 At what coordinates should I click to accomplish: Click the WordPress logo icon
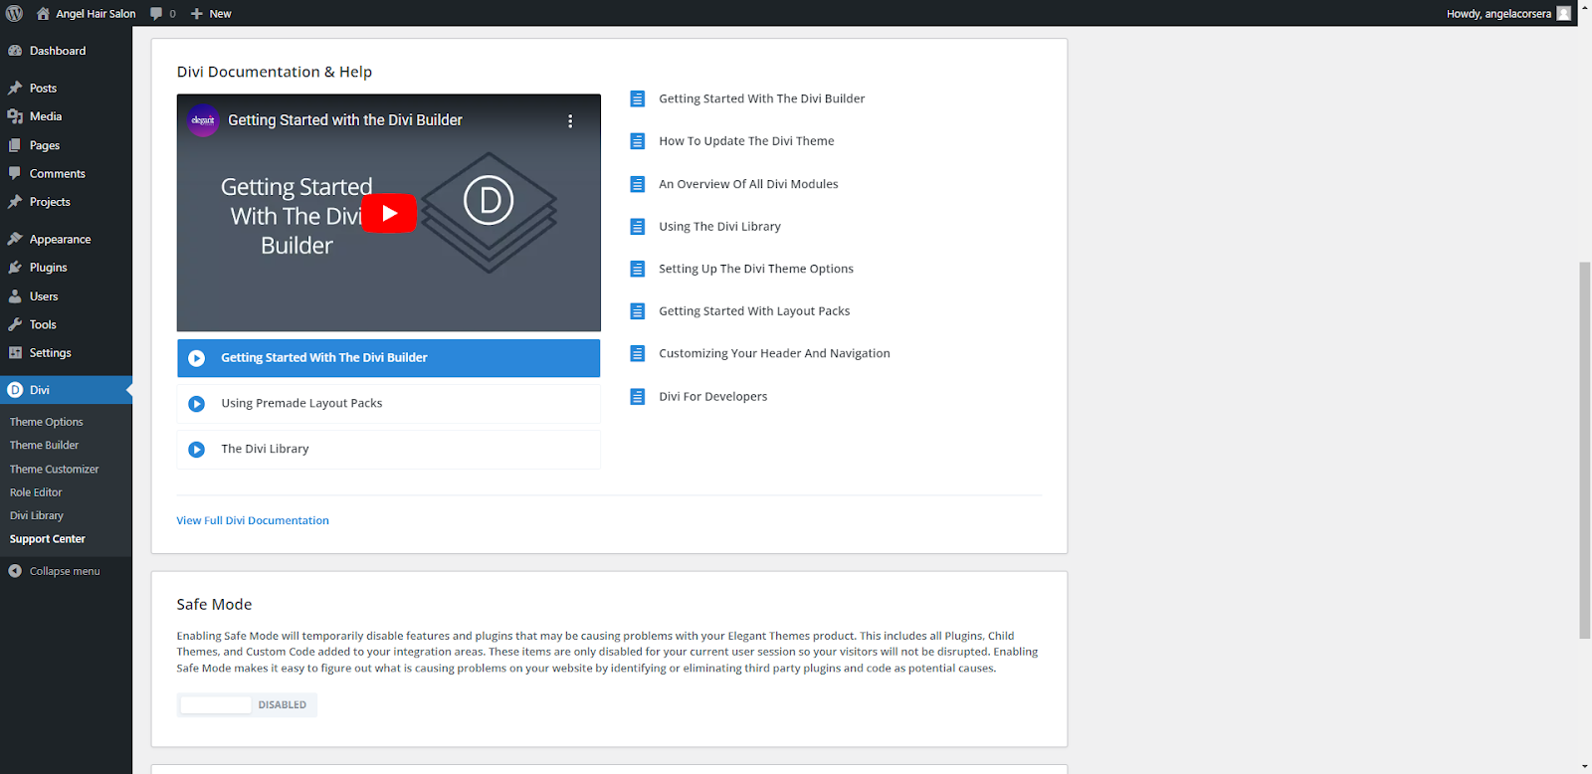pyautogui.click(x=14, y=13)
